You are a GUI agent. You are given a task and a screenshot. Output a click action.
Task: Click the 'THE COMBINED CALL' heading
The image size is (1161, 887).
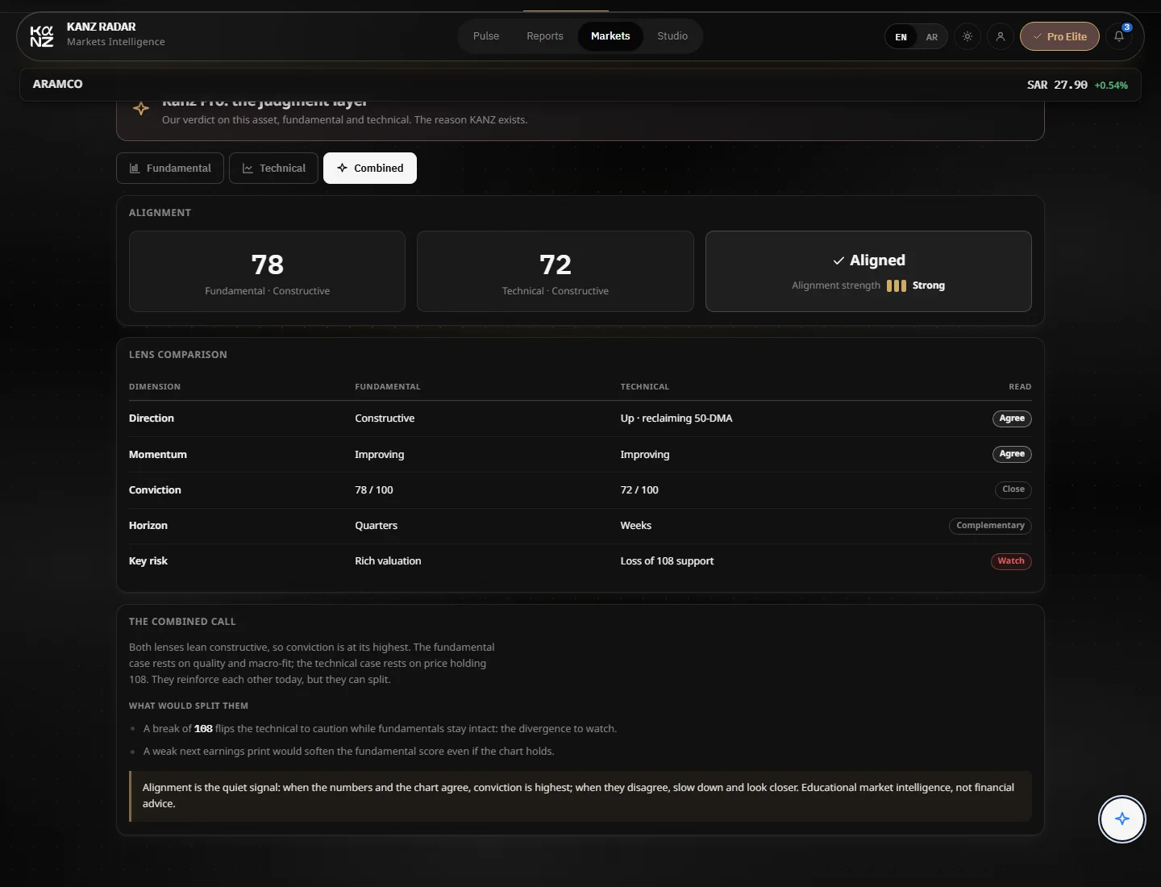tap(182, 622)
